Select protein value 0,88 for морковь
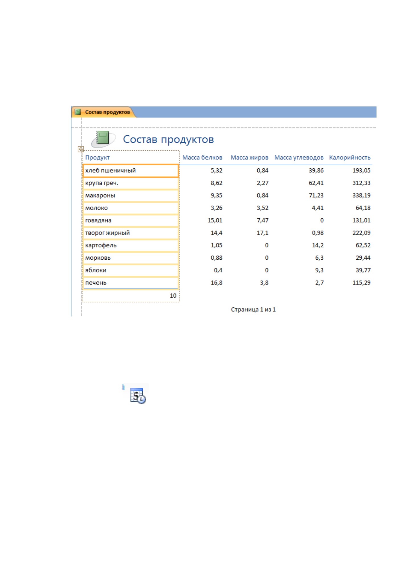The image size is (413, 585). [x=216, y=258]
